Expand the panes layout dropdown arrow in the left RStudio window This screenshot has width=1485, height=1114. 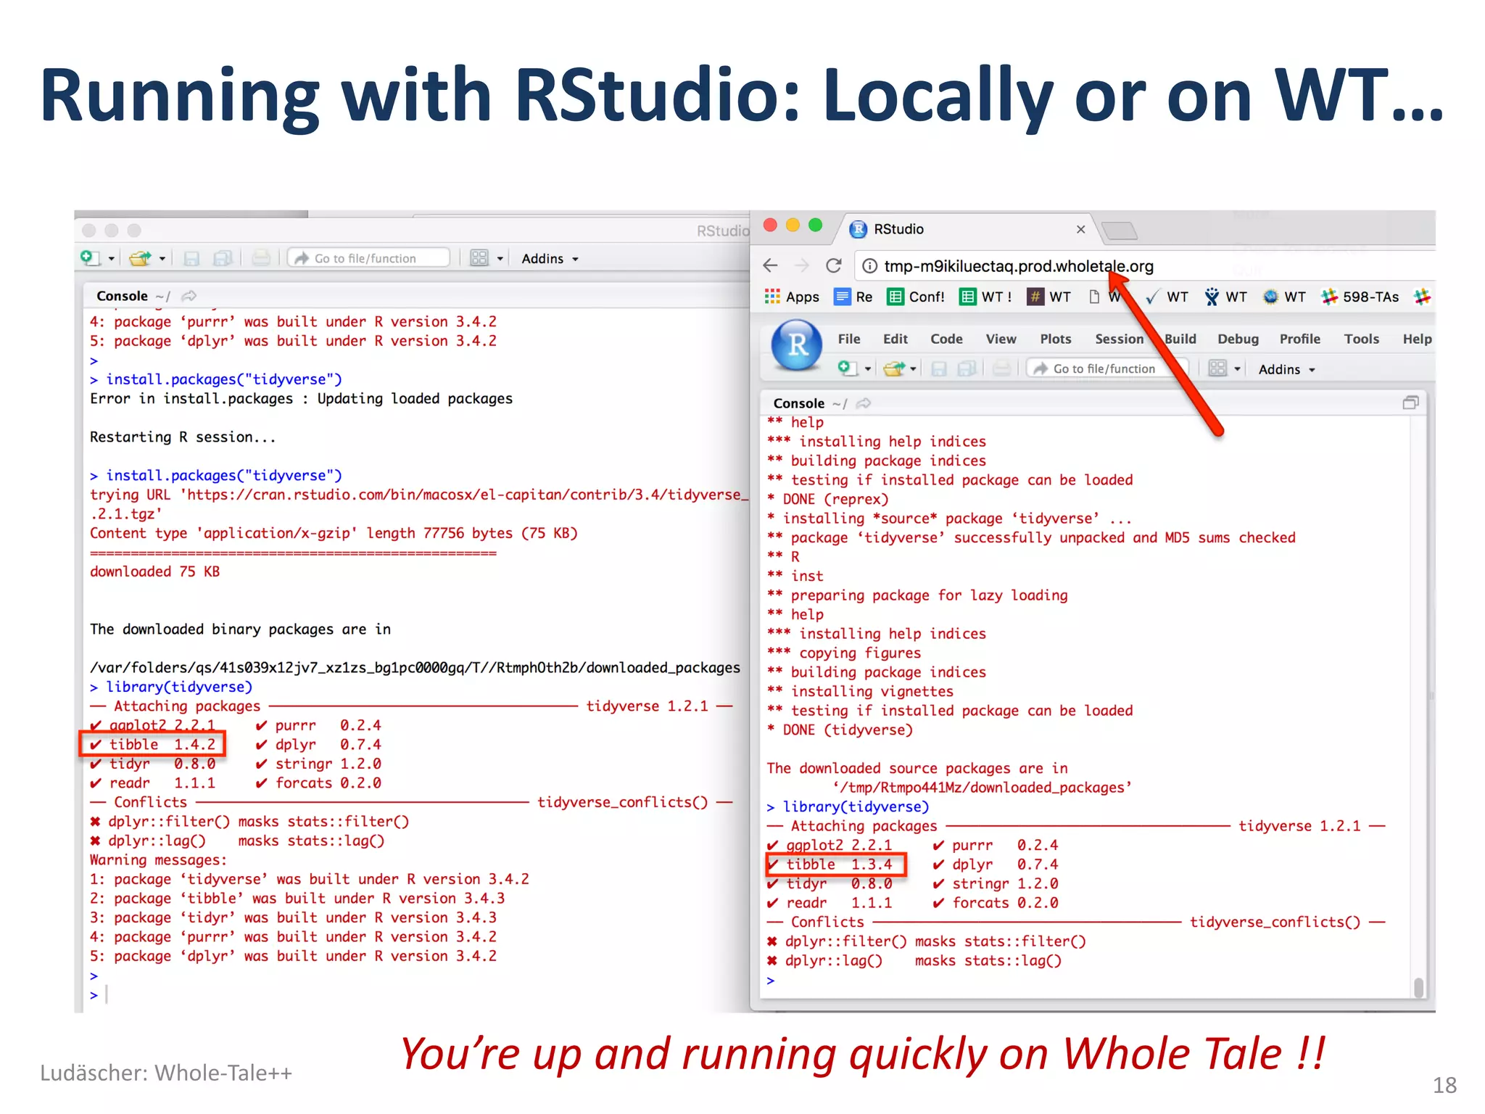click(x=500, y=259)
